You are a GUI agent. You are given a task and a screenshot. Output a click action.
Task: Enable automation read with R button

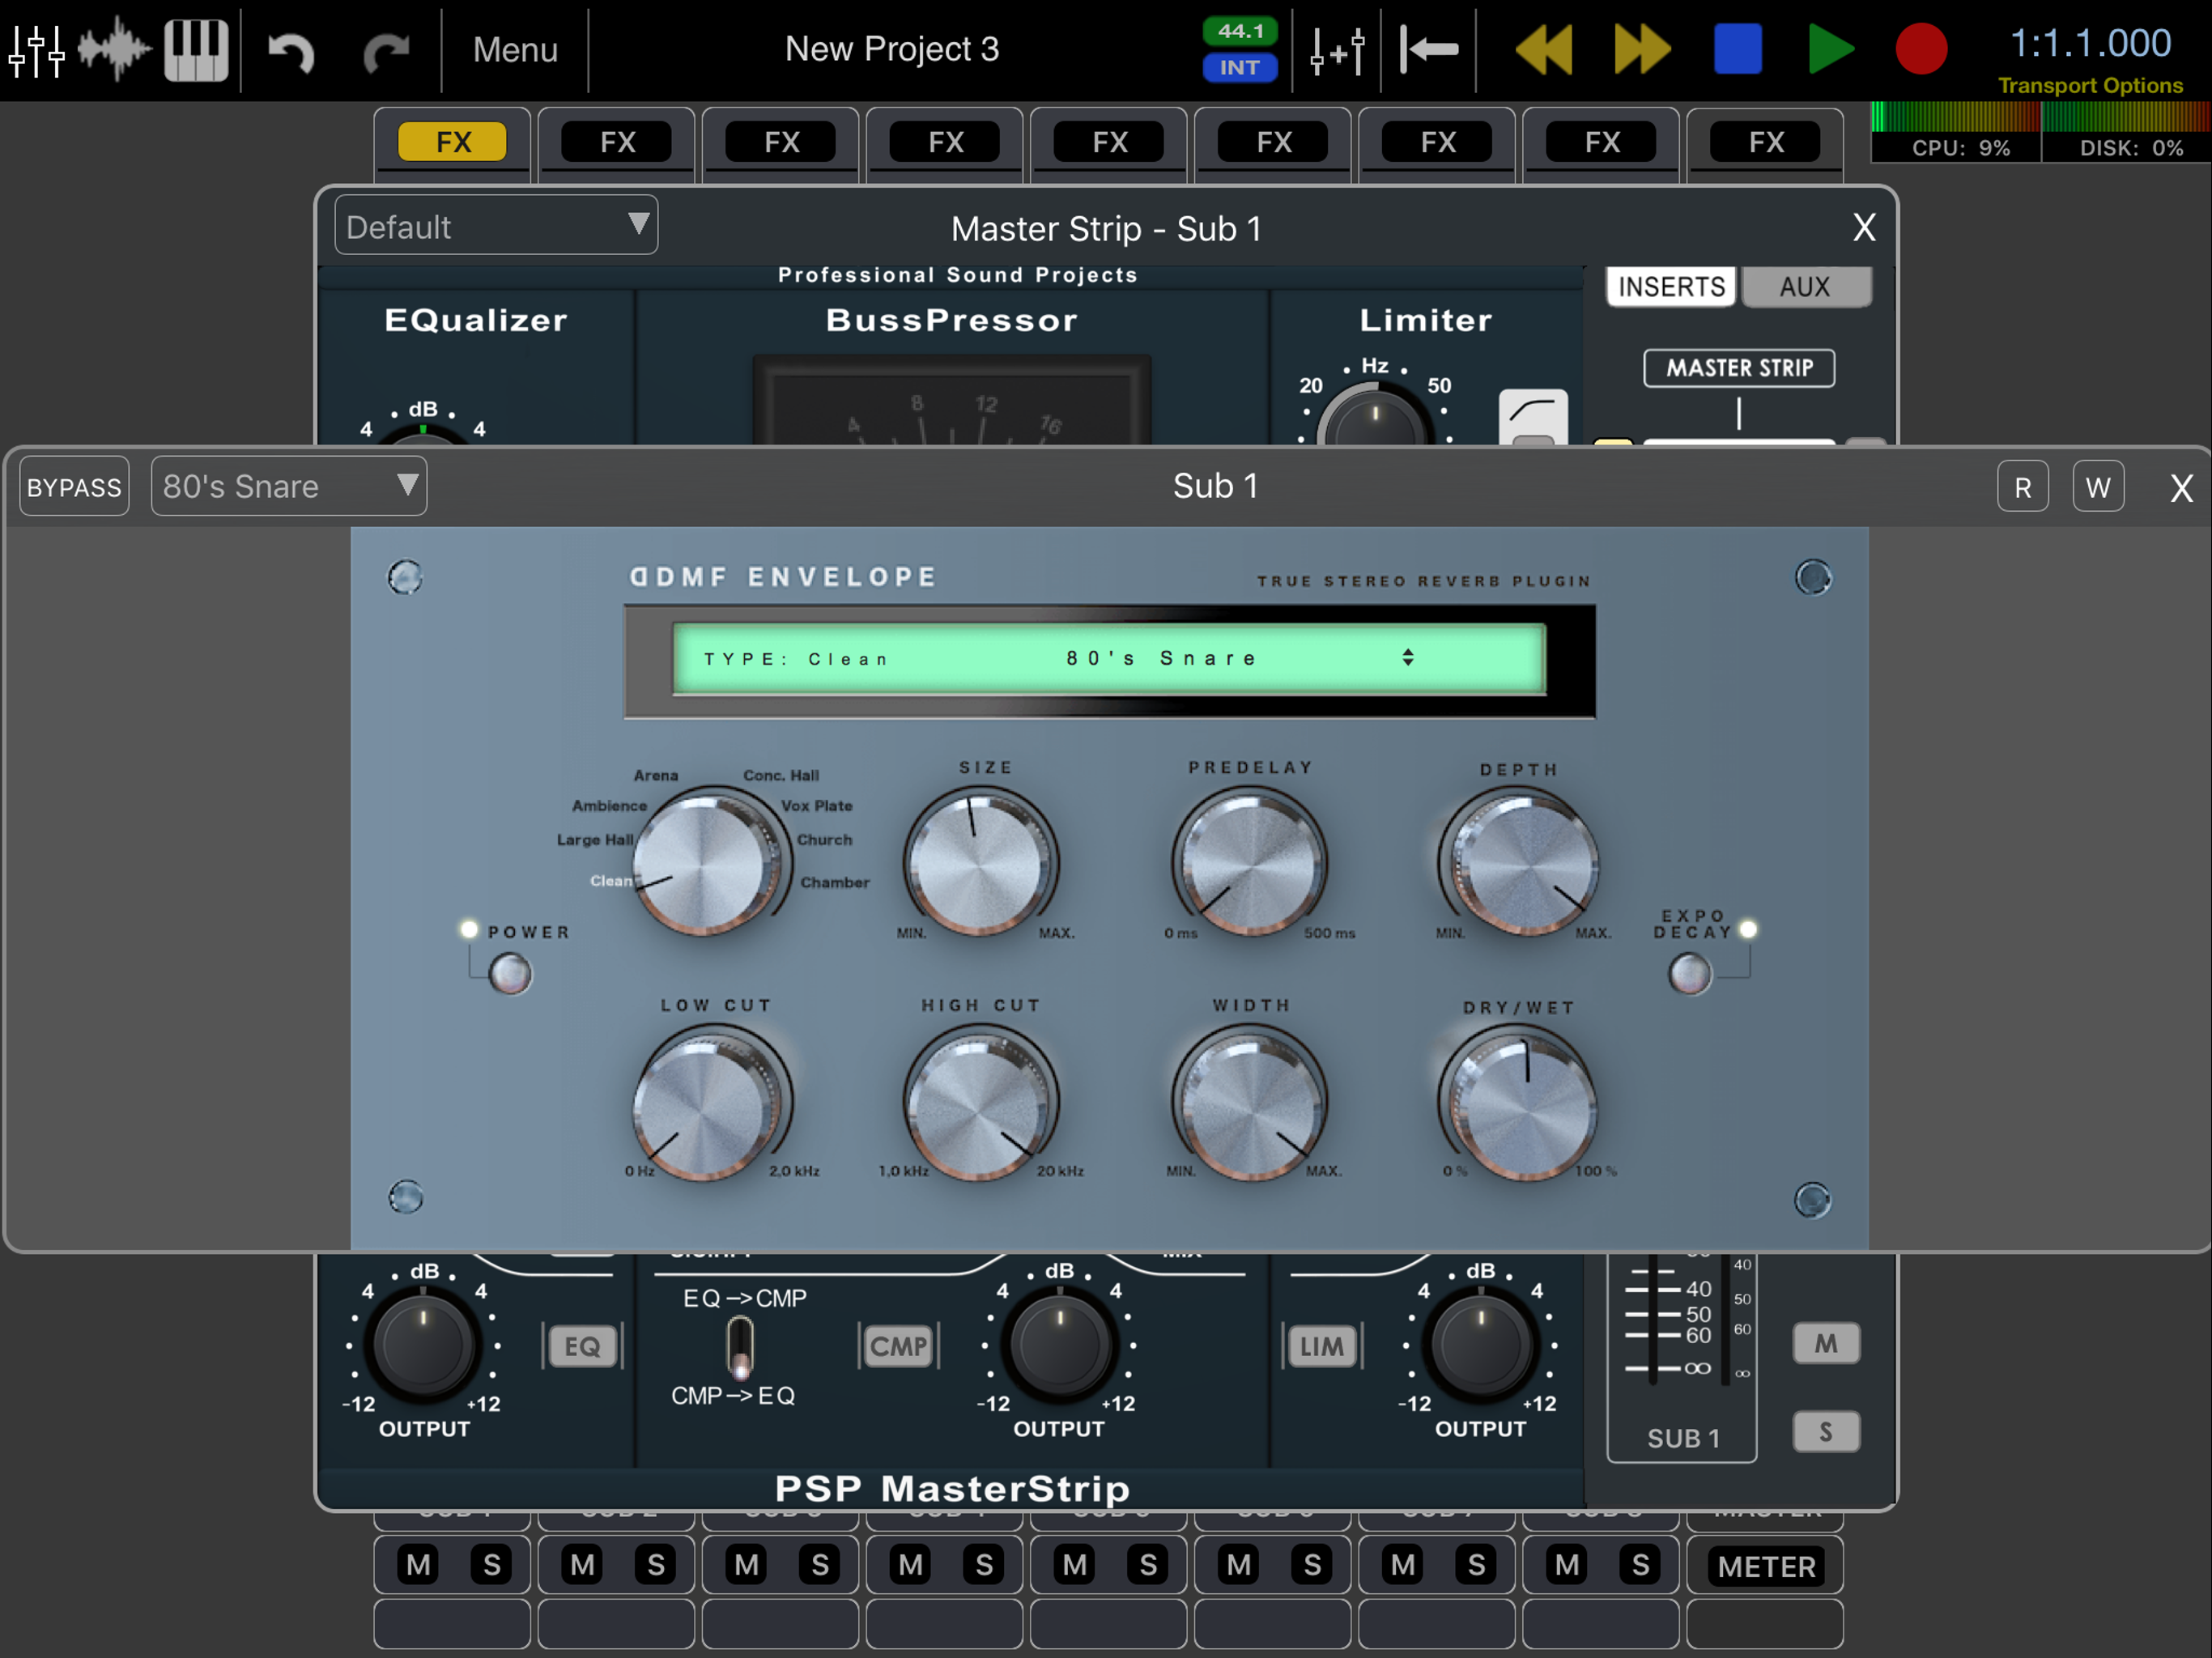click(x=2023, y=487)
